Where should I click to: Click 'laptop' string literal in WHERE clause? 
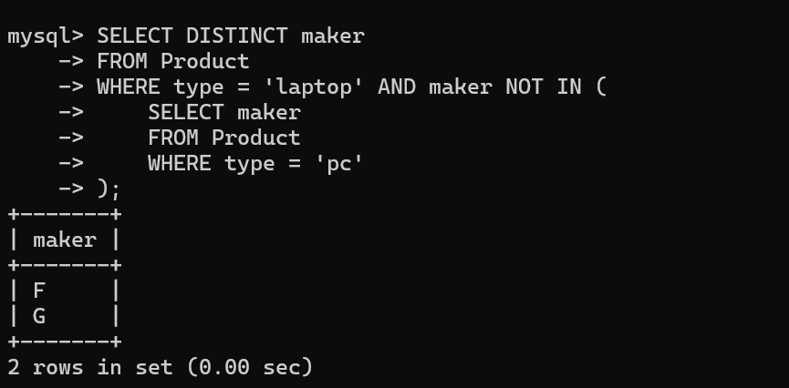point(314,87)
